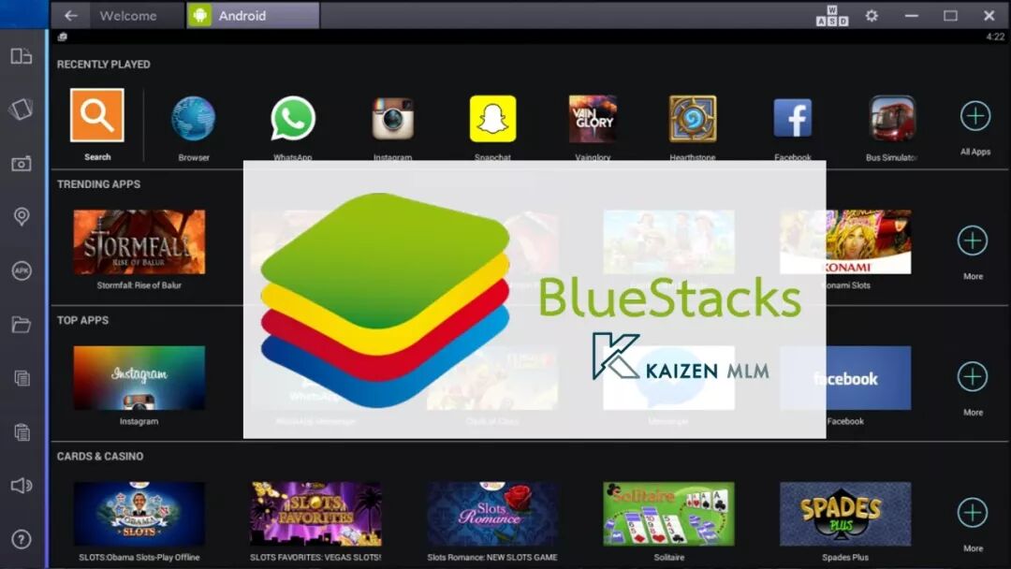Toggle WASD keyboard controls icon
The width and height of the screenshot is (1011, 569).
pos(832,16)
